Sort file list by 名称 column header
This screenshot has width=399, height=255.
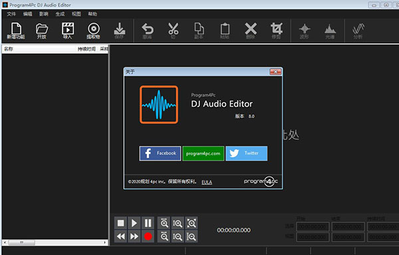point(9,49)
